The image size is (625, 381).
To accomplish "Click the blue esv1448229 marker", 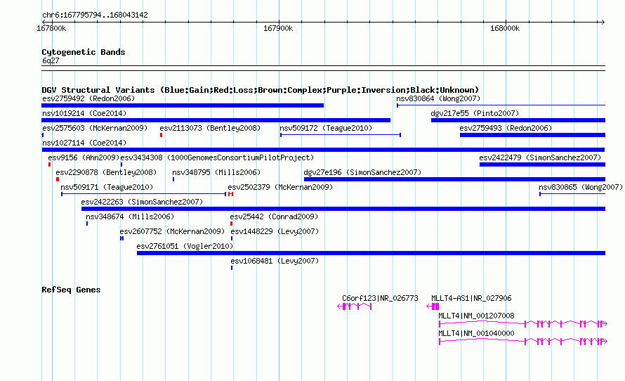I will tap(232, 238).
